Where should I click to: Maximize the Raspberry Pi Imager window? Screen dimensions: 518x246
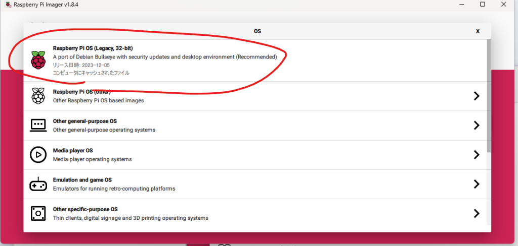click(482, 4)
